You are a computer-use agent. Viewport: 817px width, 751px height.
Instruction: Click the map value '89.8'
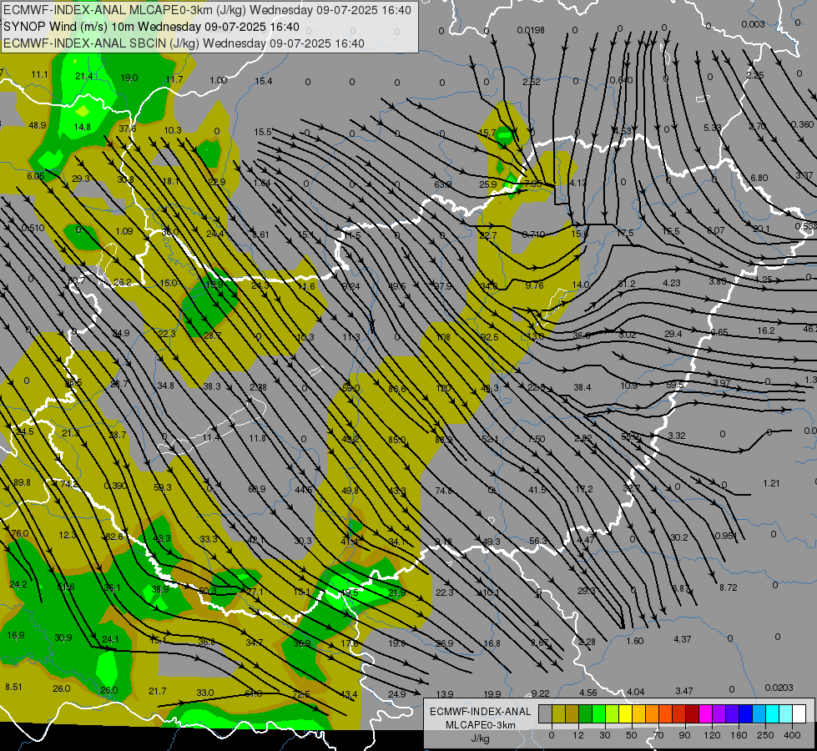click(22, 482)
